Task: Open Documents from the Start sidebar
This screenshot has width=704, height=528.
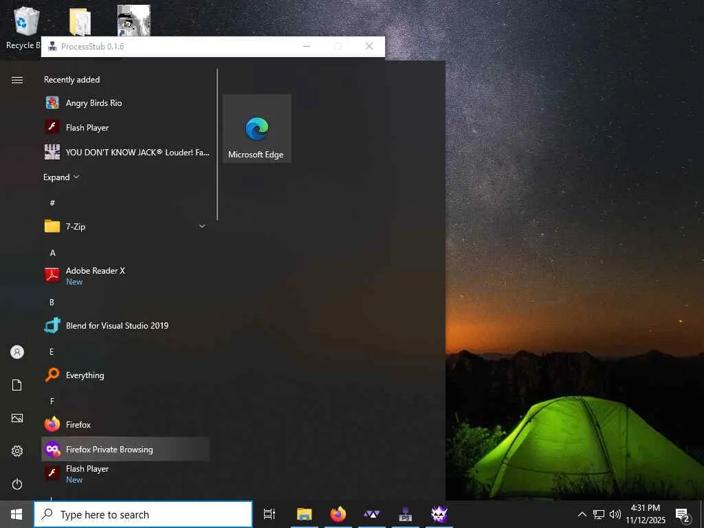Action: click(x=17, y=385)
